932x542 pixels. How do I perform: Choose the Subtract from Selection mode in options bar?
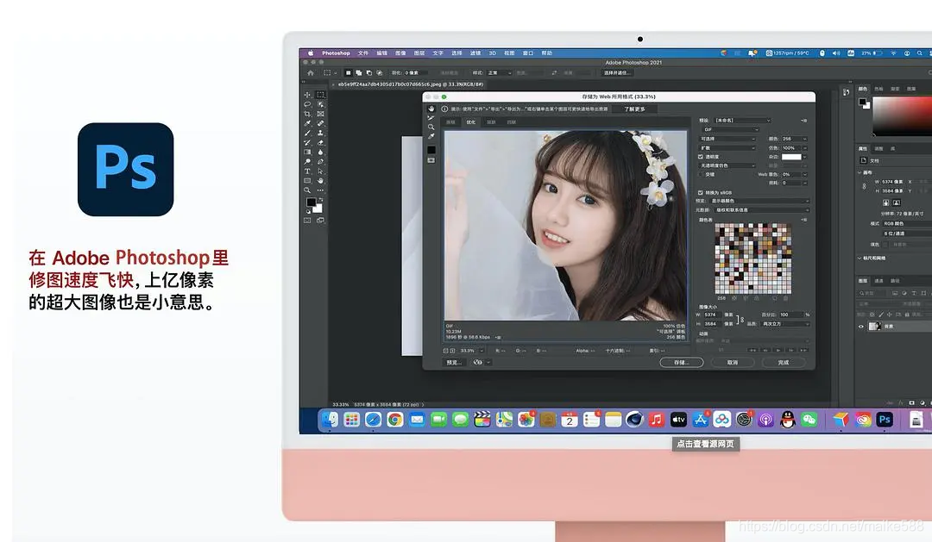click(369, 73)
